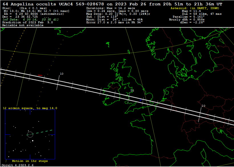The image size is (234, 167).
Task: Click the '12 arcmin square, to mag 14.0' label
Action: 30,108
